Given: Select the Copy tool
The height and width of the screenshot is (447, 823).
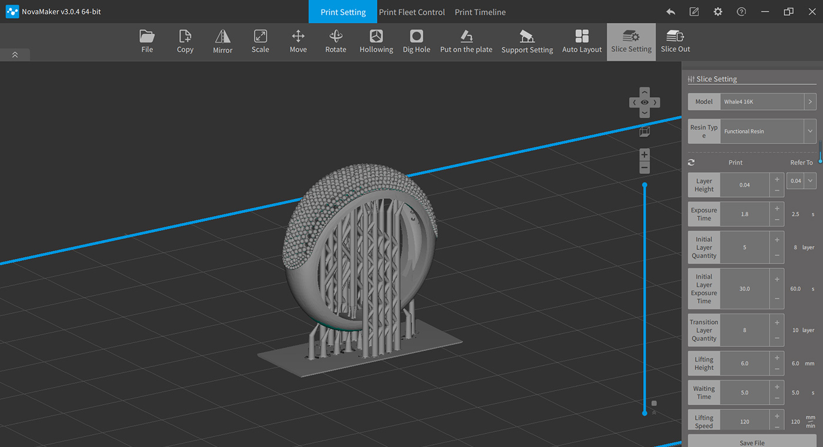Looking at the screenshot, I should [x=185, y=42].
